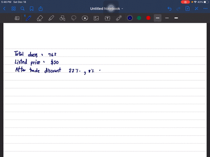Image resolution: width=210 pixels, height=157 pixels.
Task: Open the page thumbnails grid view
Action: coord(14,9)
